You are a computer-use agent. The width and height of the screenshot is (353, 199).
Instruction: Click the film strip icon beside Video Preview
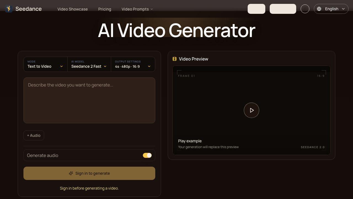click(175, 59)
